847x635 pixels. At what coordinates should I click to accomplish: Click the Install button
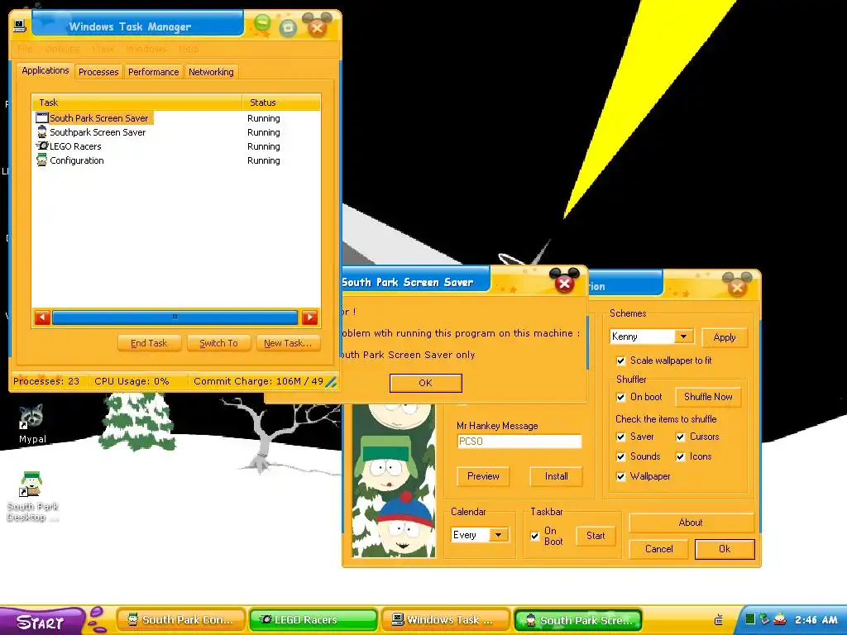[556, 476]
